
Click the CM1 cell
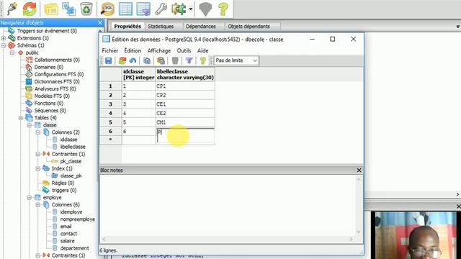185,122
